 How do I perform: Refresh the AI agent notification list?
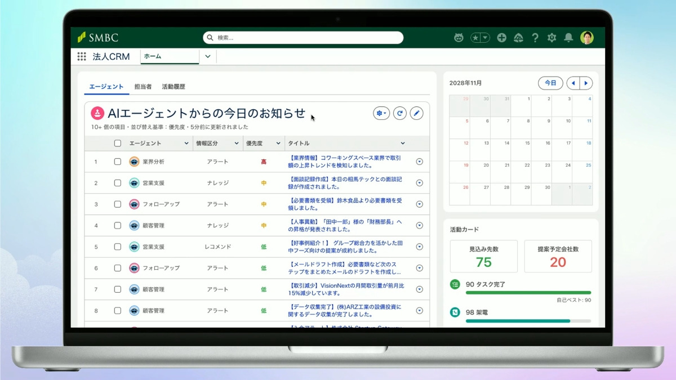400,113
